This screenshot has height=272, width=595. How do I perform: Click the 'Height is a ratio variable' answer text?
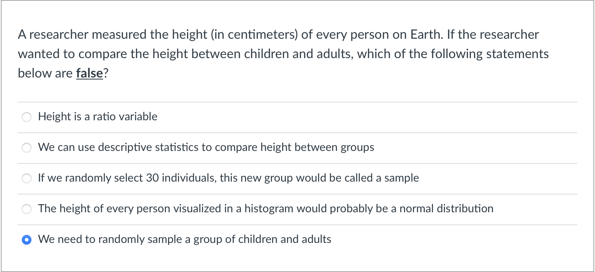point(98,117)
